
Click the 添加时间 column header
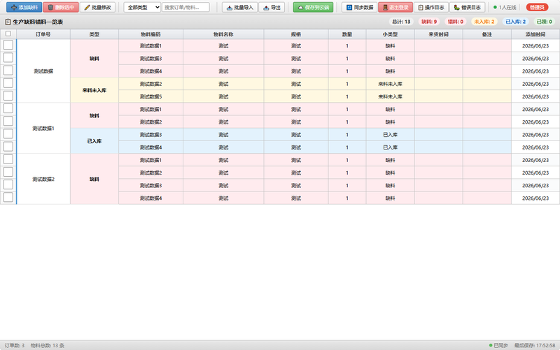(x=535, y=34)
